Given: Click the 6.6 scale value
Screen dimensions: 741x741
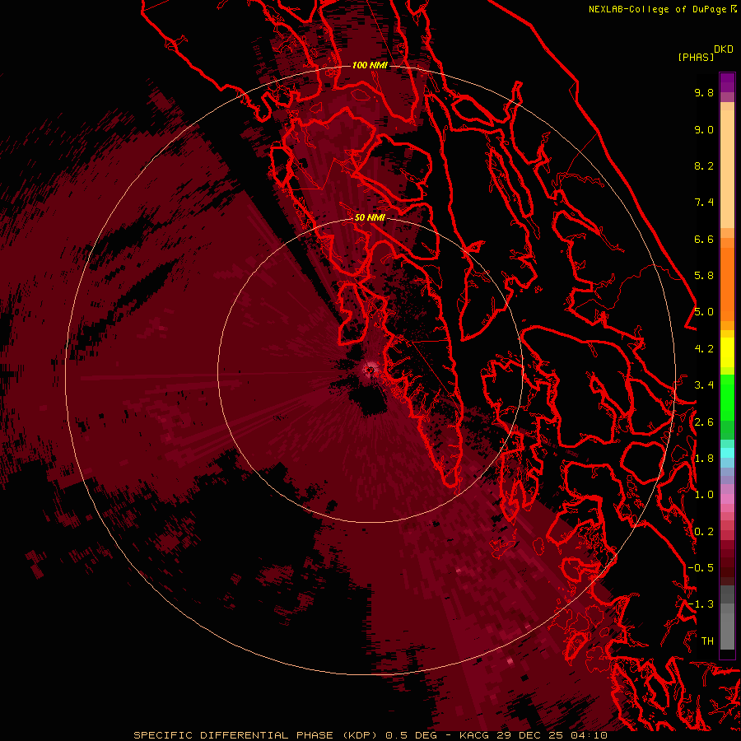Looking at the screenshot, I should click(704, 239).
